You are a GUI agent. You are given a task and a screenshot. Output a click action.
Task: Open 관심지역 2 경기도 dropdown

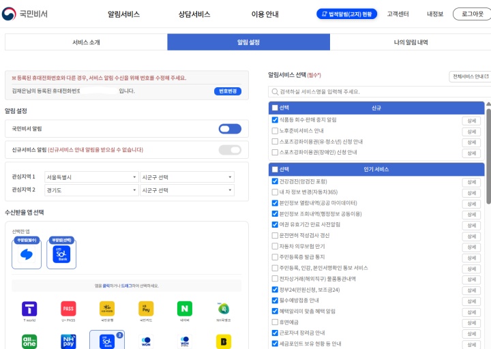click(91, 190)
